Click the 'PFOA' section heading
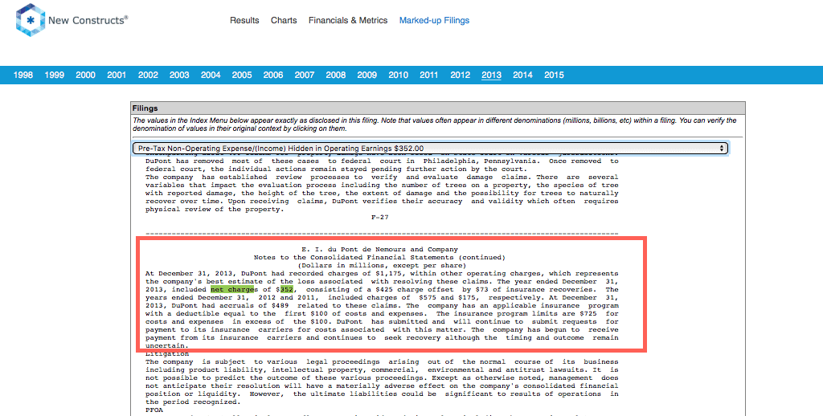This screenshot has height=416, width=823. [x=154, y=410]
